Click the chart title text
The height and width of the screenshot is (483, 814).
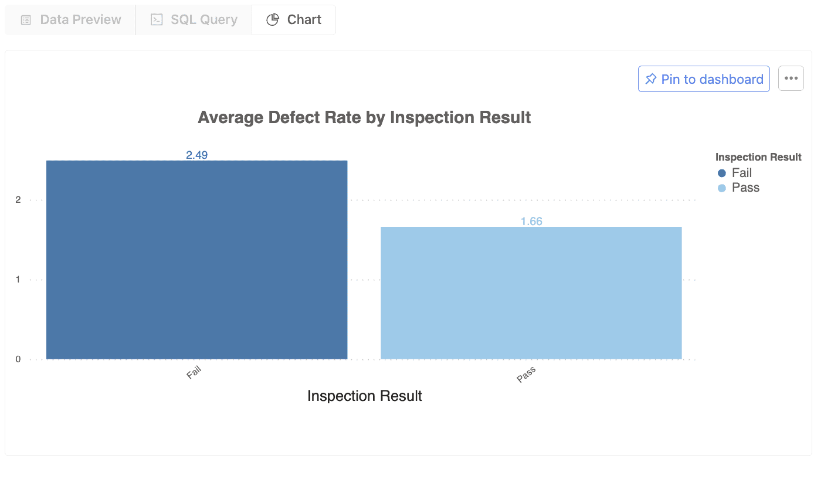point(364,117)
